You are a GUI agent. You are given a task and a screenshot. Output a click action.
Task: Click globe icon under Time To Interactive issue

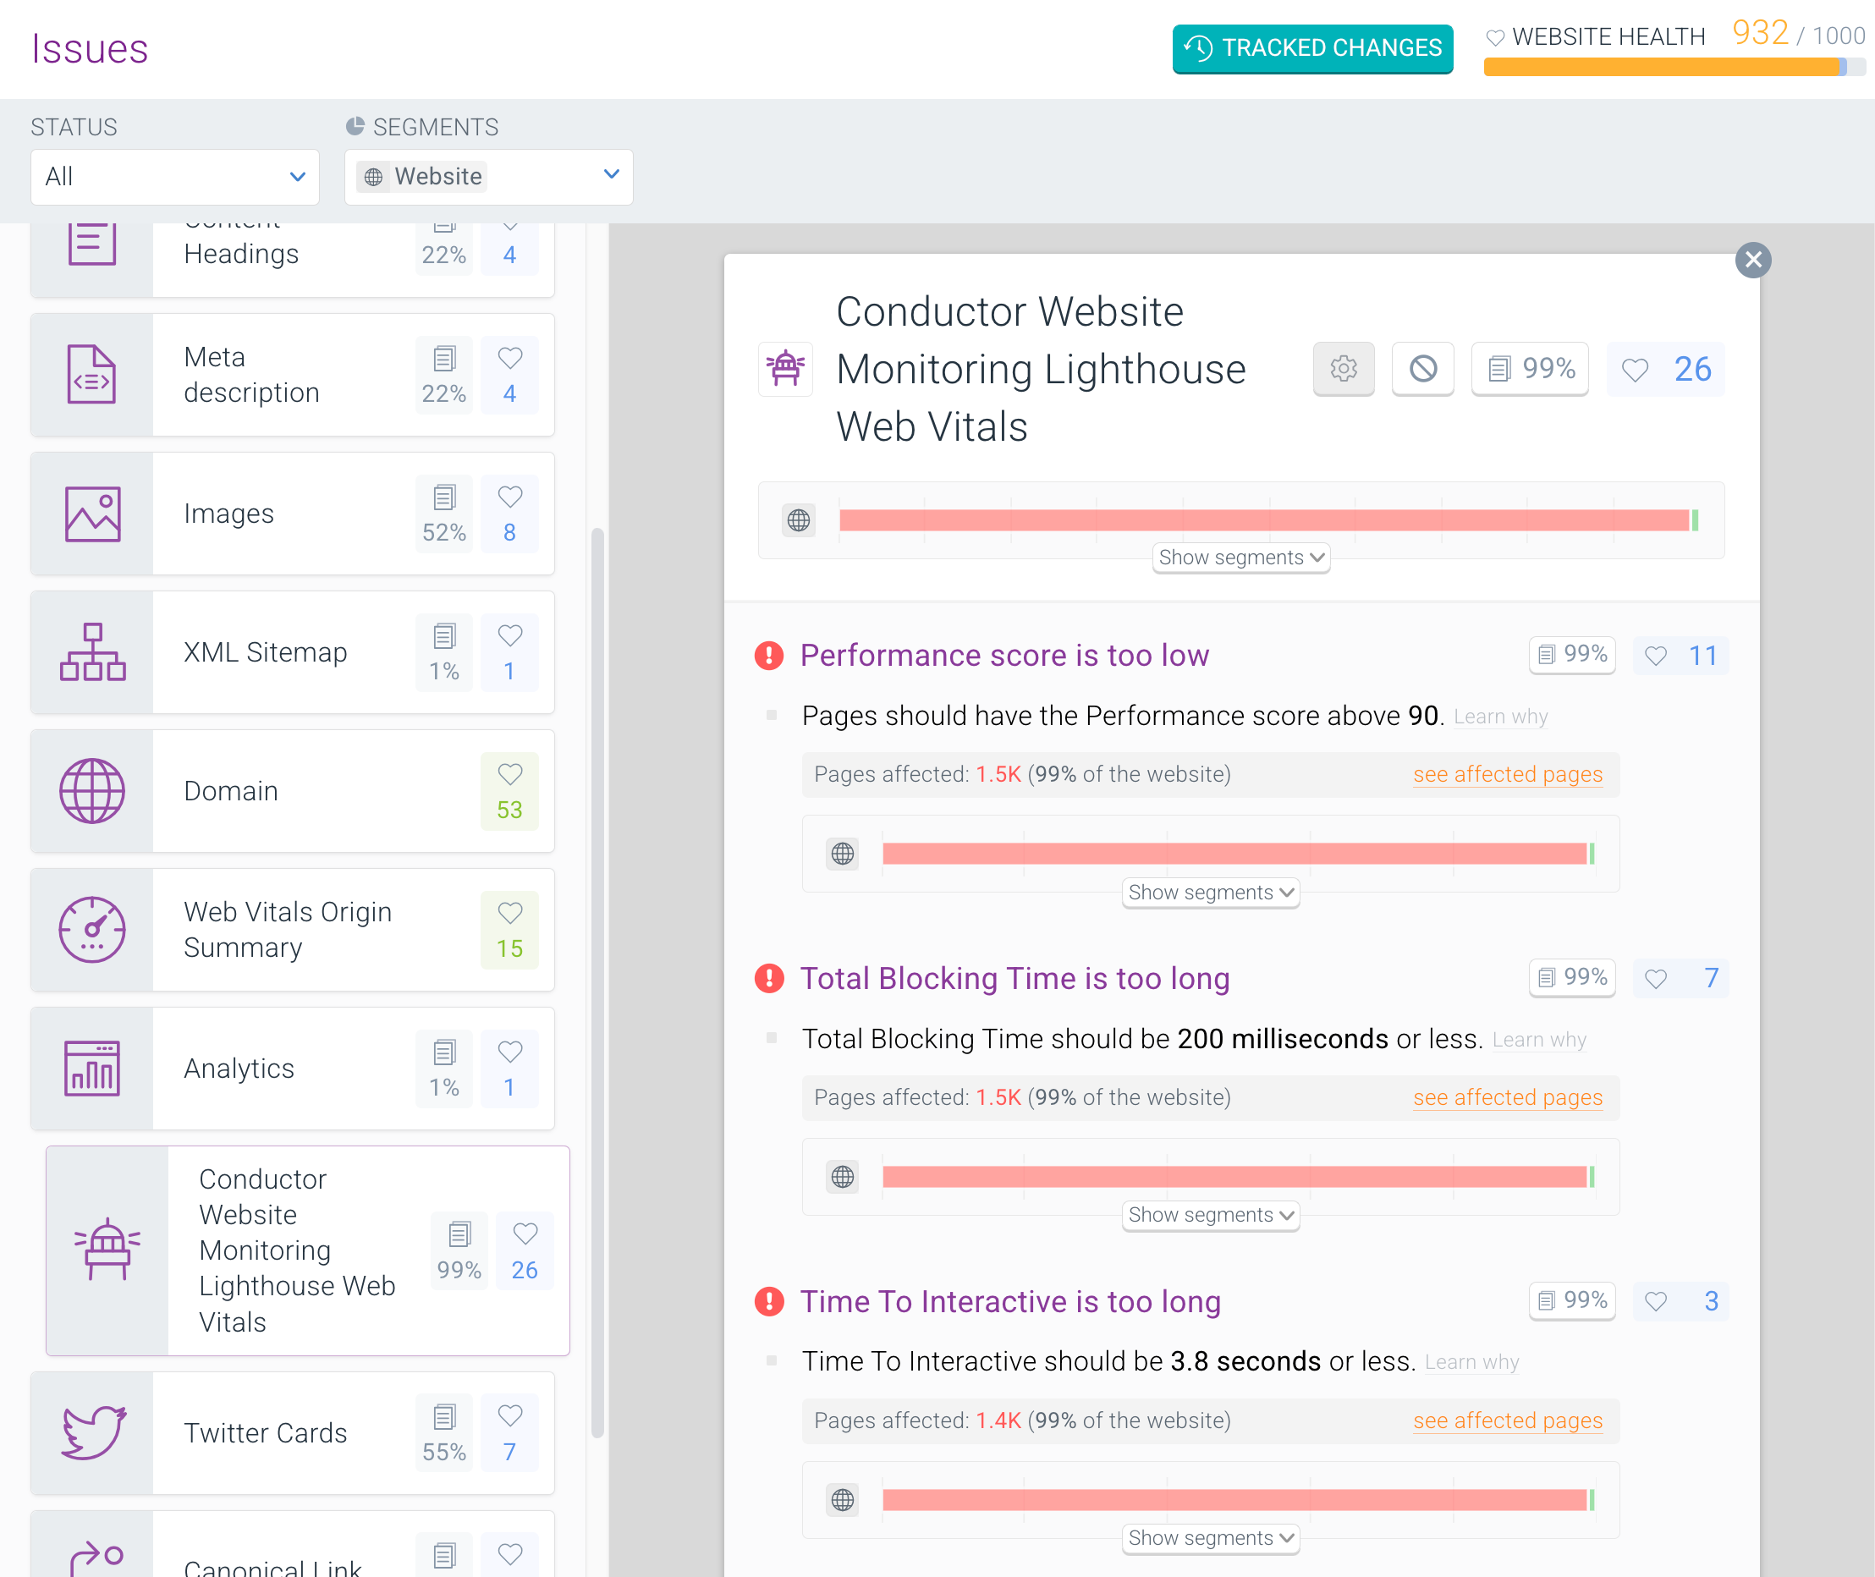(x=842, y=1499)
